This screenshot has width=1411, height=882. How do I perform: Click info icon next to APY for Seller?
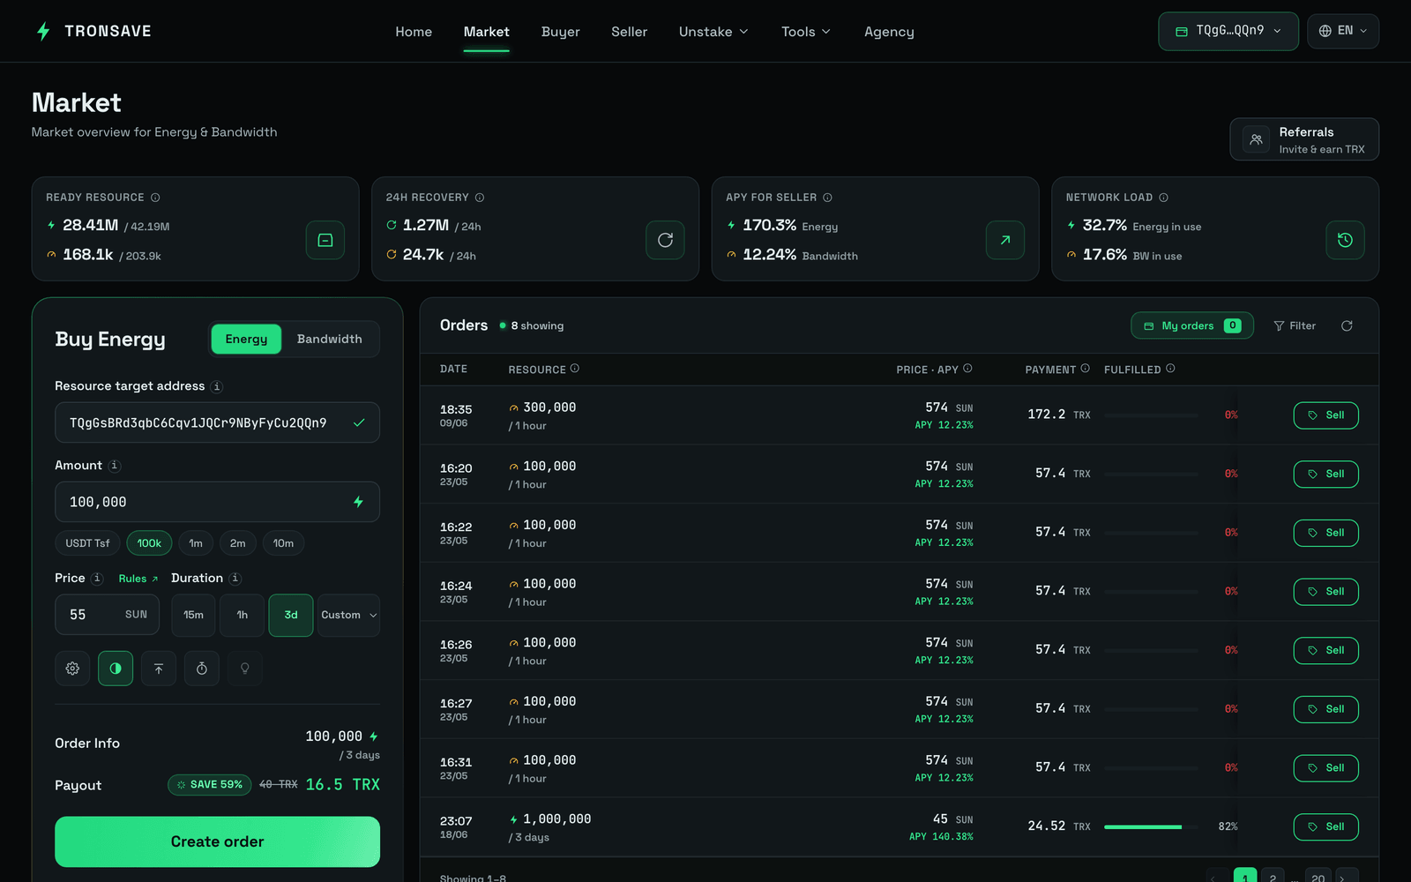click(x=827, y=198)
